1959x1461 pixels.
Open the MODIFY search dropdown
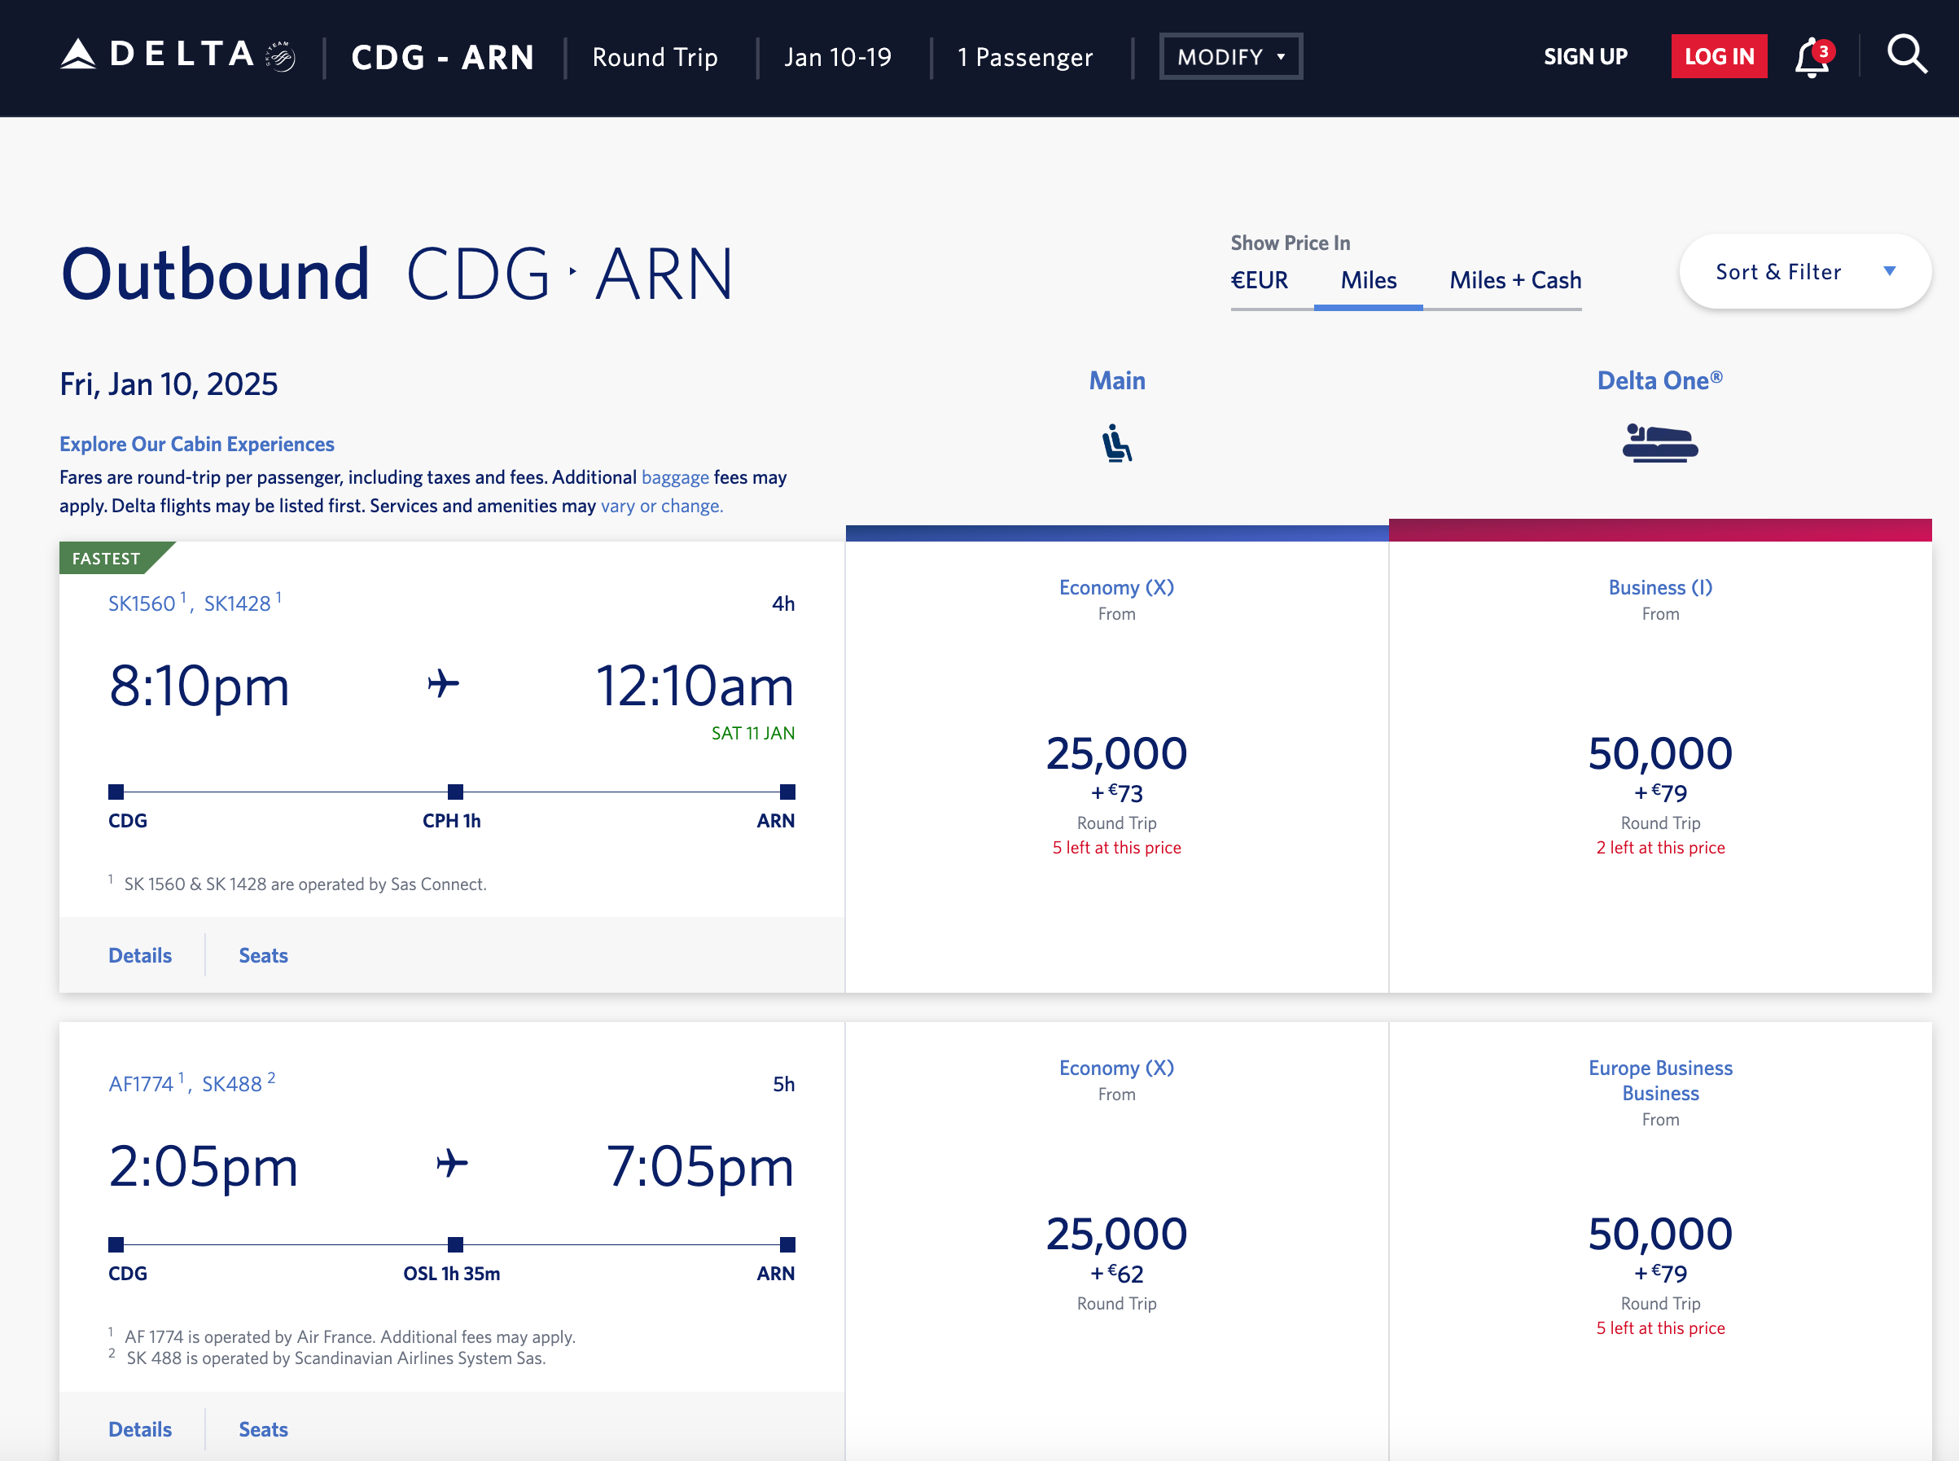1230,57
